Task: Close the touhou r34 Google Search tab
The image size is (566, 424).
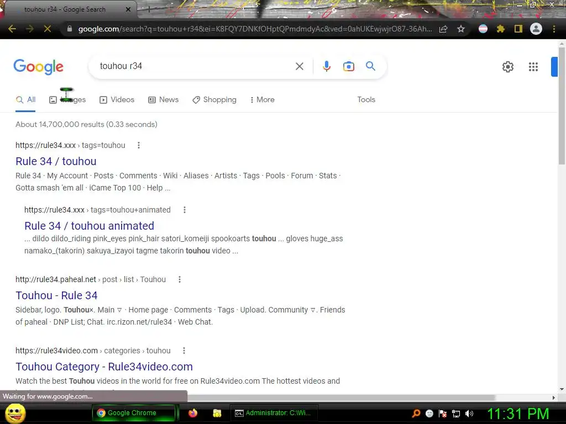Action: click(x=128, y=9)
